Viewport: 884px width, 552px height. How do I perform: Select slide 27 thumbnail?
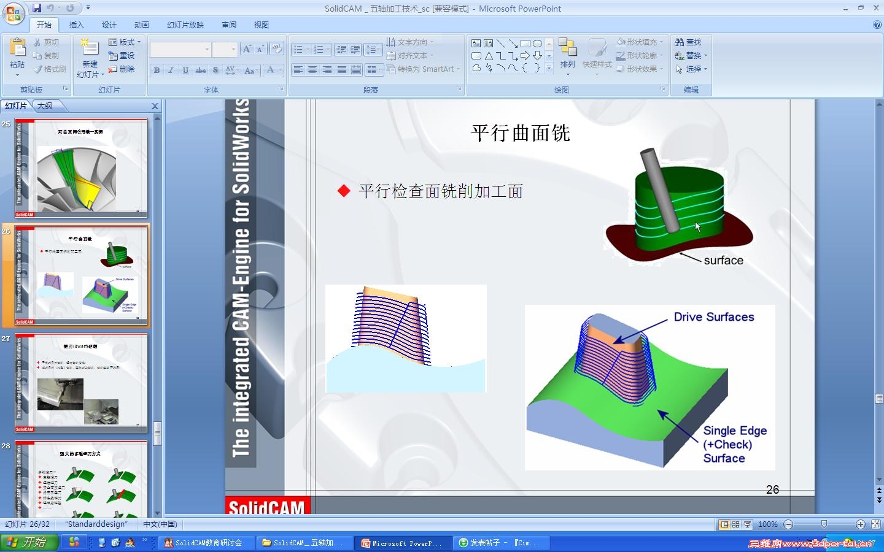point(81,383)
